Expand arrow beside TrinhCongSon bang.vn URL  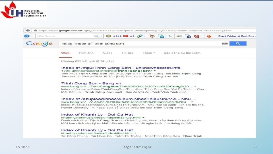pyautogui.click(x=195, y=86)
